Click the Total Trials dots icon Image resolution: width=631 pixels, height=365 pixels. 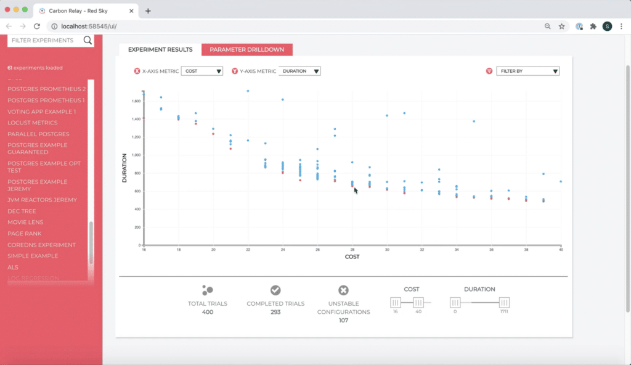tap(208, 290)
